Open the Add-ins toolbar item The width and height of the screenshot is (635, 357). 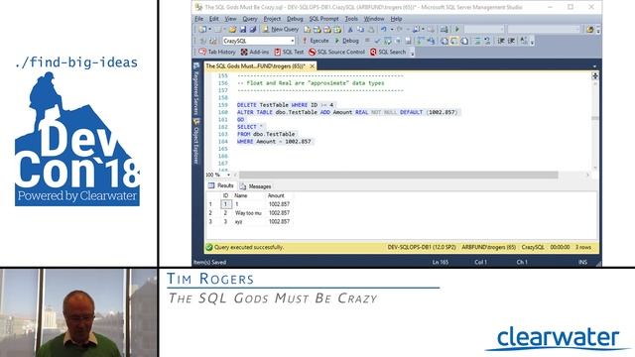click(255, 52)
